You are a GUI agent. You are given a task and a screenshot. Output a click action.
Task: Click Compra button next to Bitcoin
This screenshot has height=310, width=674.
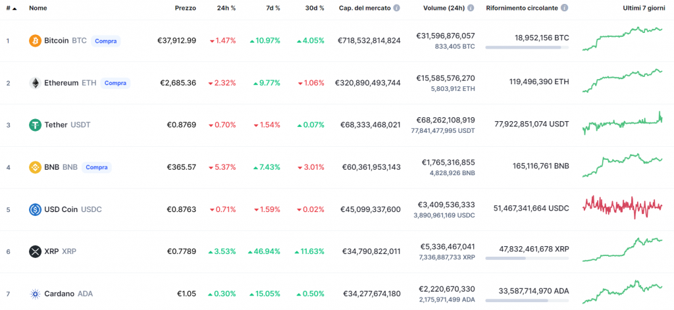pyautogui.click(x=106, y=41)
